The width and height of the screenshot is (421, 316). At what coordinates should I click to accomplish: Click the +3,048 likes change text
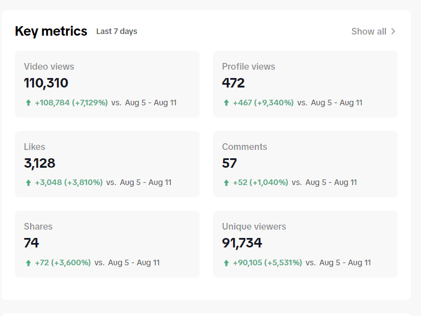49,183
